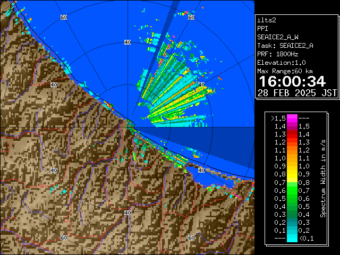Select the orange 1.1–1.2 legend band

tap(292, 150)
